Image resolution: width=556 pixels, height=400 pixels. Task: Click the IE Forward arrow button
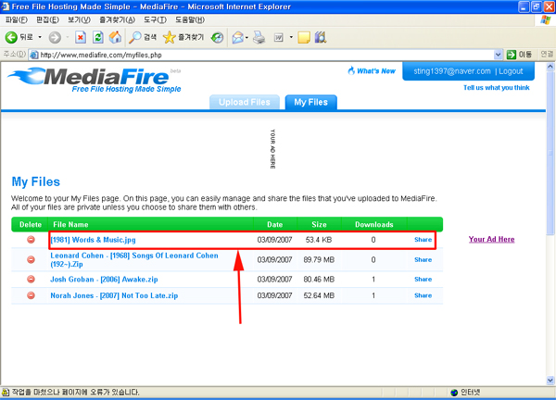click(x=55, y=37)
